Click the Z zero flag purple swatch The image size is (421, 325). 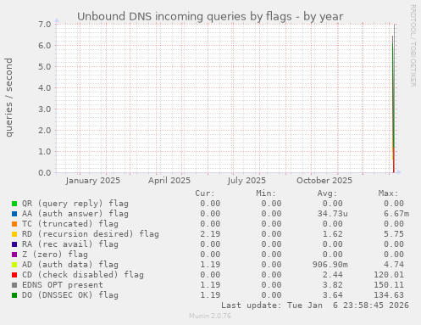(x=14, y=255)
